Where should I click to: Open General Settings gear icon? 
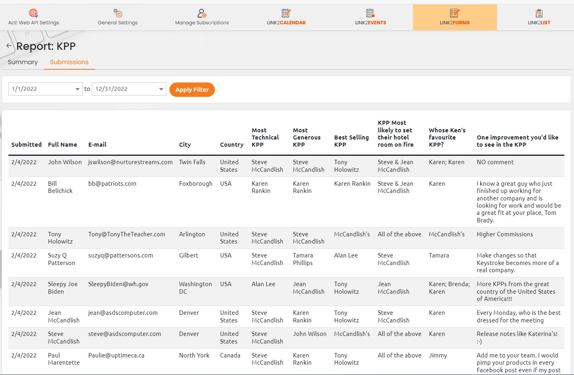pyautogui.click(x=118, y=13)
